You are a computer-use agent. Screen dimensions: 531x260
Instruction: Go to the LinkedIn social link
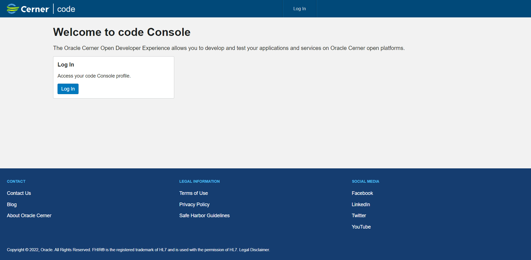tap(361, 205)
